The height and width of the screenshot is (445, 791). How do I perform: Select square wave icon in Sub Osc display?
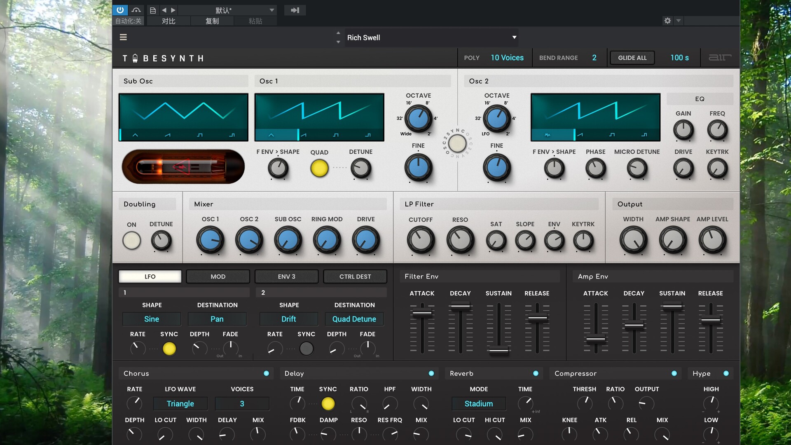200,135
